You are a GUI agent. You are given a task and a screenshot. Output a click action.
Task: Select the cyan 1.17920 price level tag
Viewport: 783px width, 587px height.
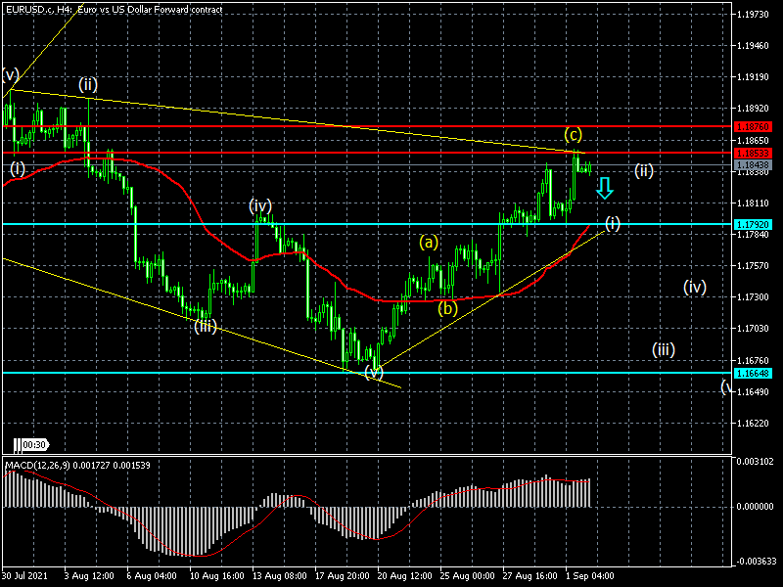[x=753, y=225]
